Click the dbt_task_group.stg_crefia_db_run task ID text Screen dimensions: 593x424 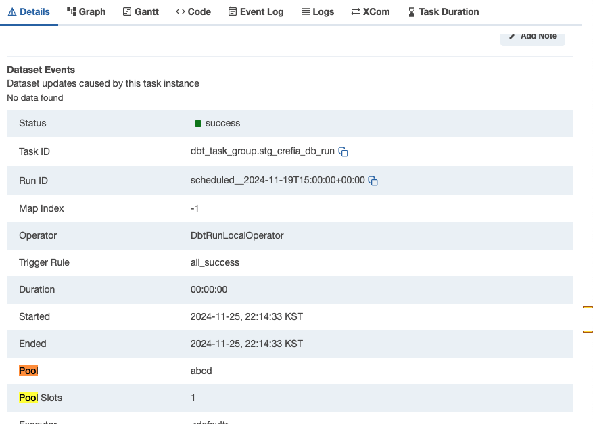[262, 151]
